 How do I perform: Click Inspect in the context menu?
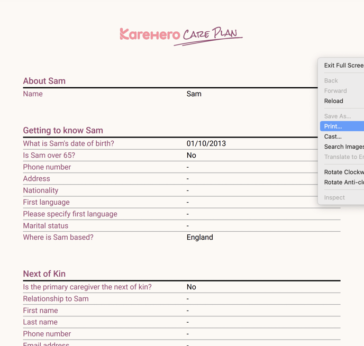pos(334,197)
